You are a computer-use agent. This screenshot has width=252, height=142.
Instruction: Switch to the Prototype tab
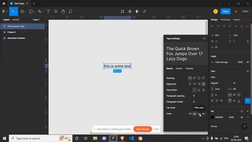click(x=225, y=20)
